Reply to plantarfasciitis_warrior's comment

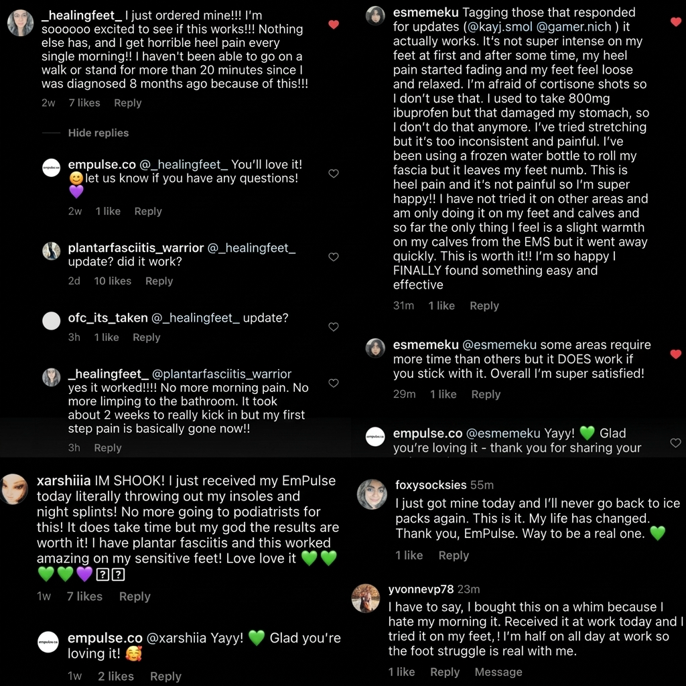[159, 281]
